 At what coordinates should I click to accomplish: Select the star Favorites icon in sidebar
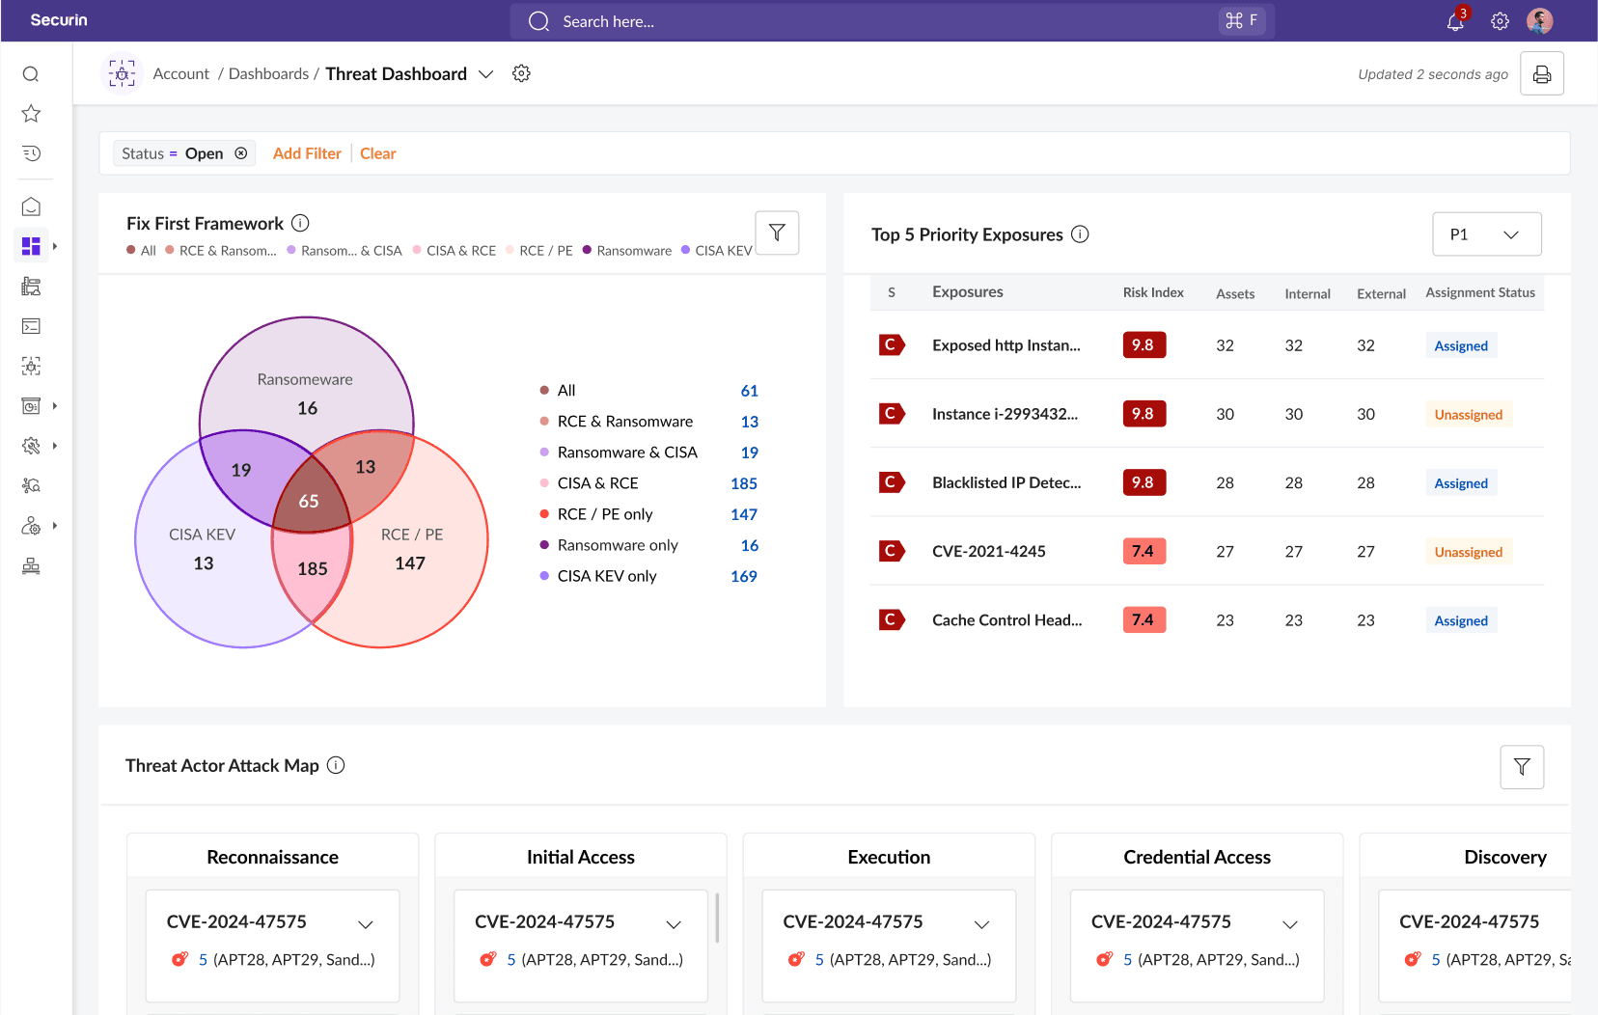pyautogui.click(x=31, y=113)
